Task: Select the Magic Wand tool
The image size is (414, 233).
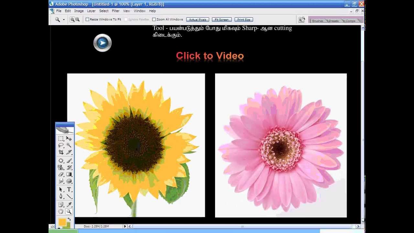Action: pos(69,145)
